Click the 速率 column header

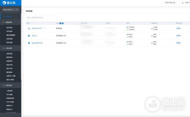128,23
